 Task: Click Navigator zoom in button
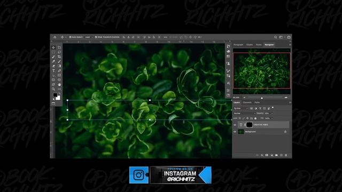pyautogui.click(x=286, y=98)
